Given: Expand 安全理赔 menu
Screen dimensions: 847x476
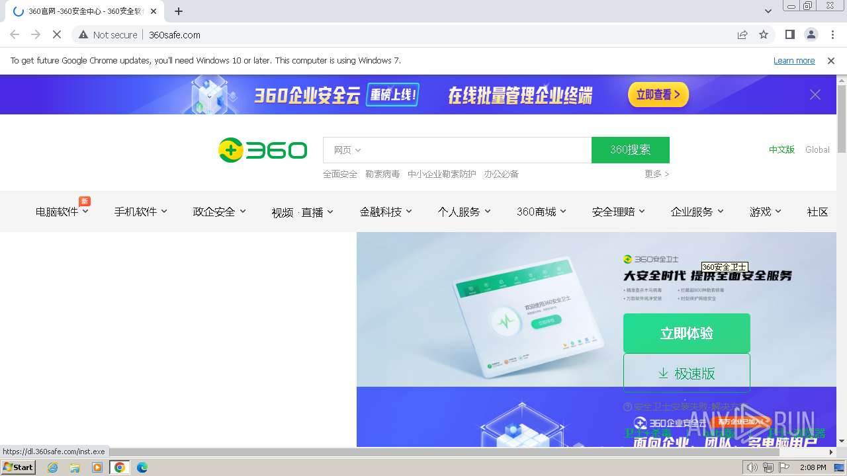Looking at the screenshot, I should click(619, 212).
